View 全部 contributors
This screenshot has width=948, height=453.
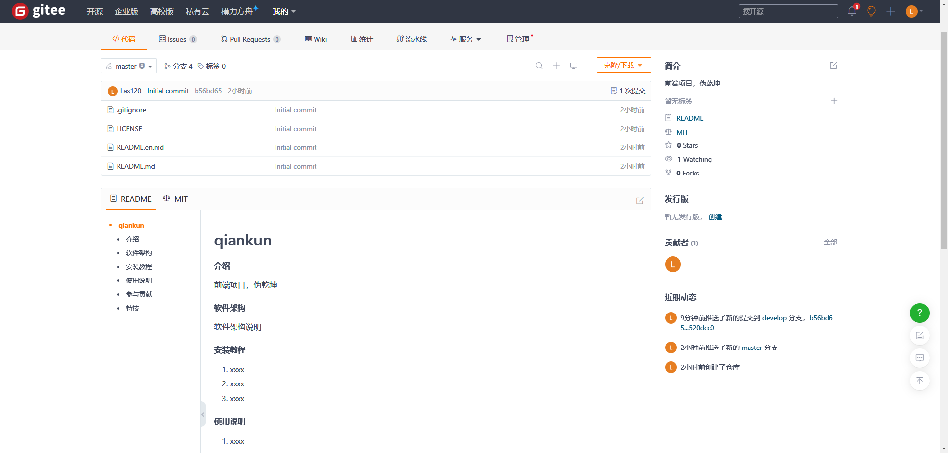[830, 242]
